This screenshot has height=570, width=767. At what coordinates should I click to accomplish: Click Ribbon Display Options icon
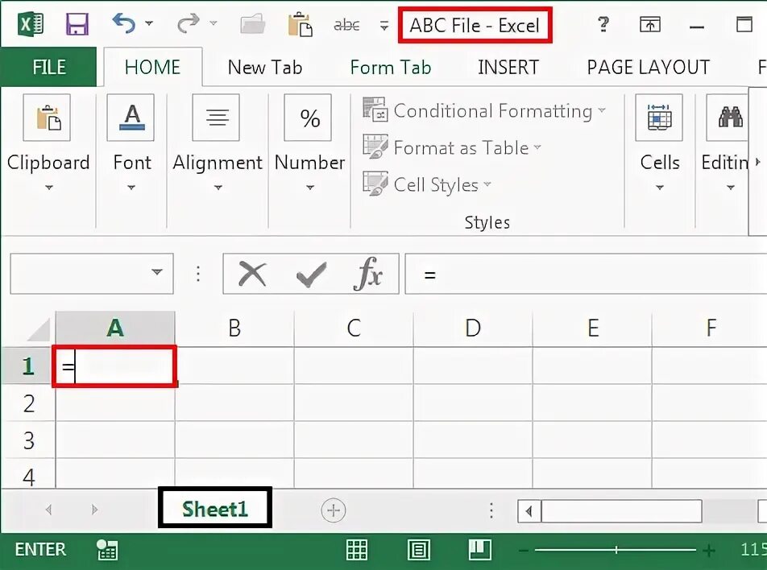[x=650, y=24]
